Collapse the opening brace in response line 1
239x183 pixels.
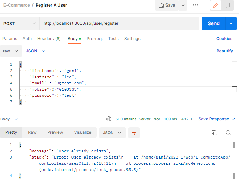click(x=20, y=145)
